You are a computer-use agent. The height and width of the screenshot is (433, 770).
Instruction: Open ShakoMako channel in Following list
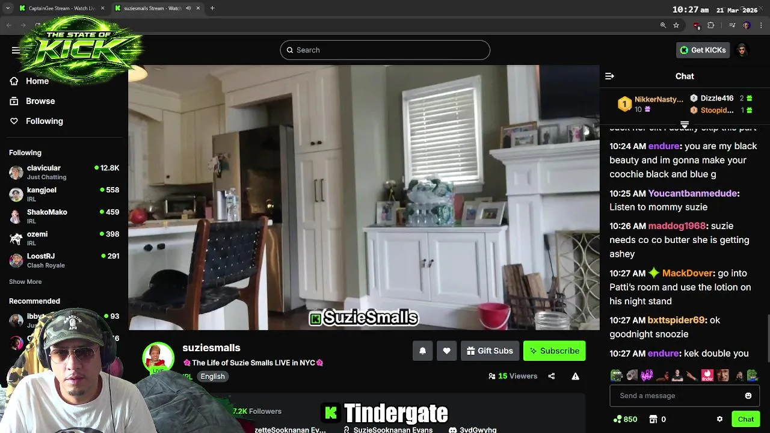(64, 216)
